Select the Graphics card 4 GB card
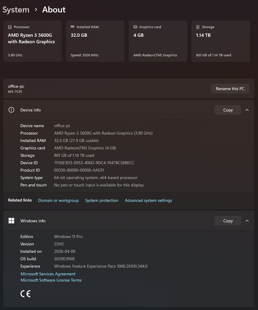Screen dimensions: 258x310 click(x=158, y=41)
